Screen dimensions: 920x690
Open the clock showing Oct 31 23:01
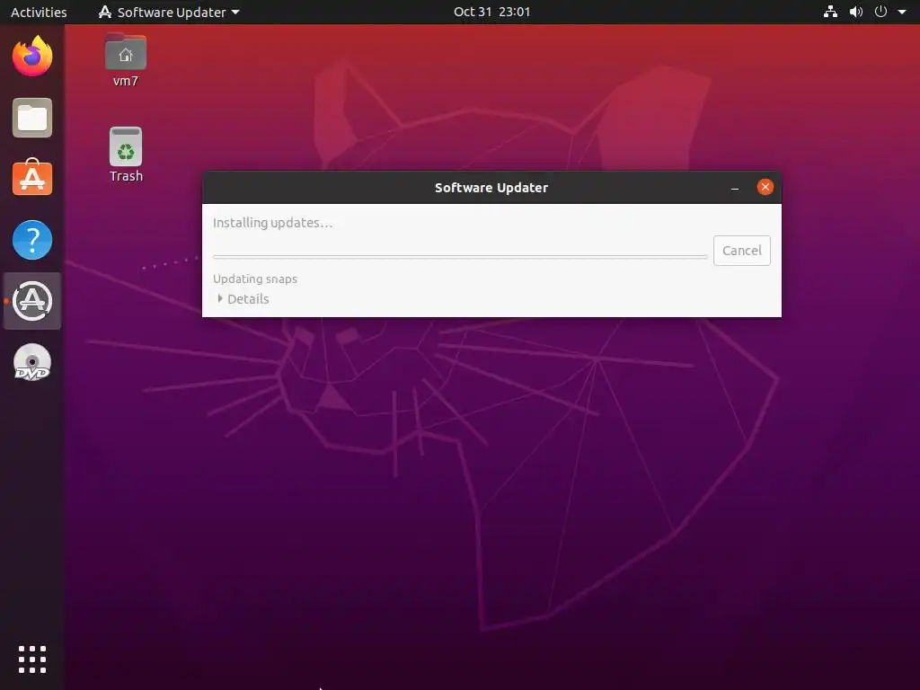(491, 12)
